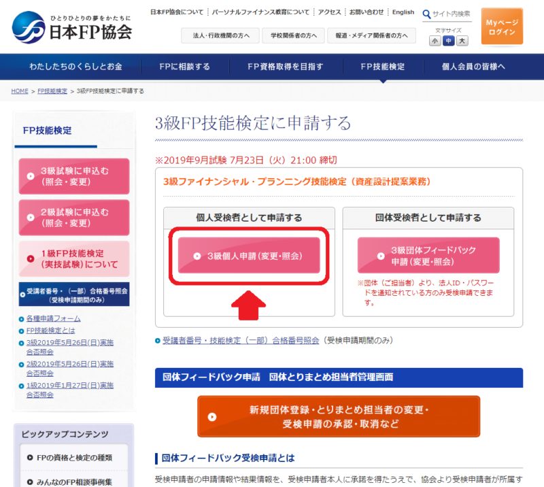
Task: Open FPに相談する menu
Action: tap(184, 67)
